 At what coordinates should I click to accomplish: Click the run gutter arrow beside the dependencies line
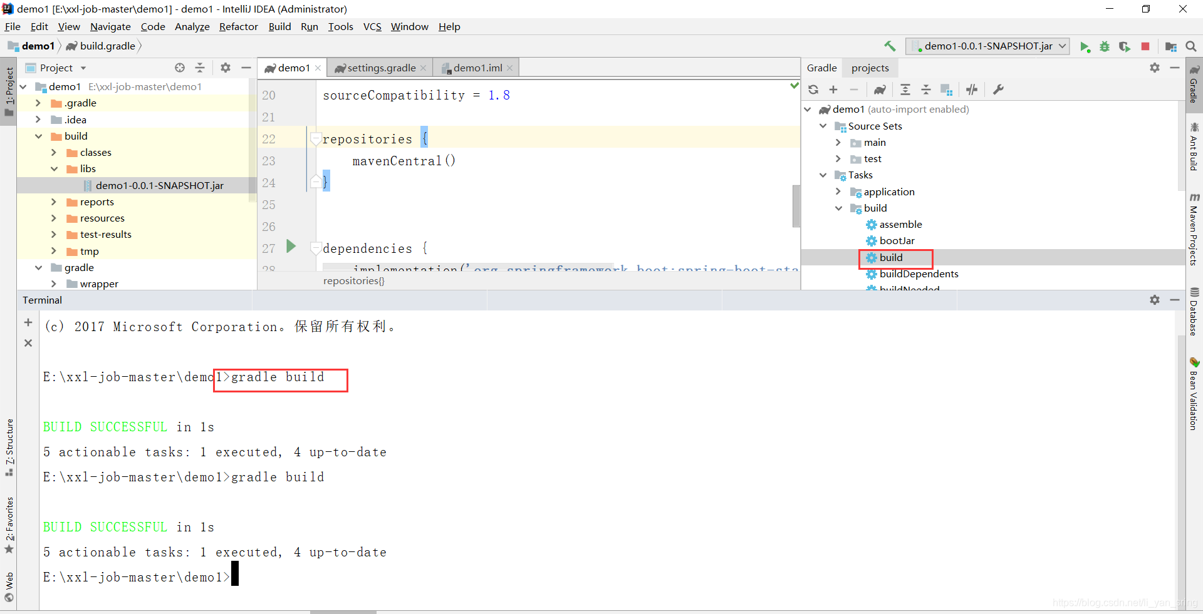[x=291, y=246]
